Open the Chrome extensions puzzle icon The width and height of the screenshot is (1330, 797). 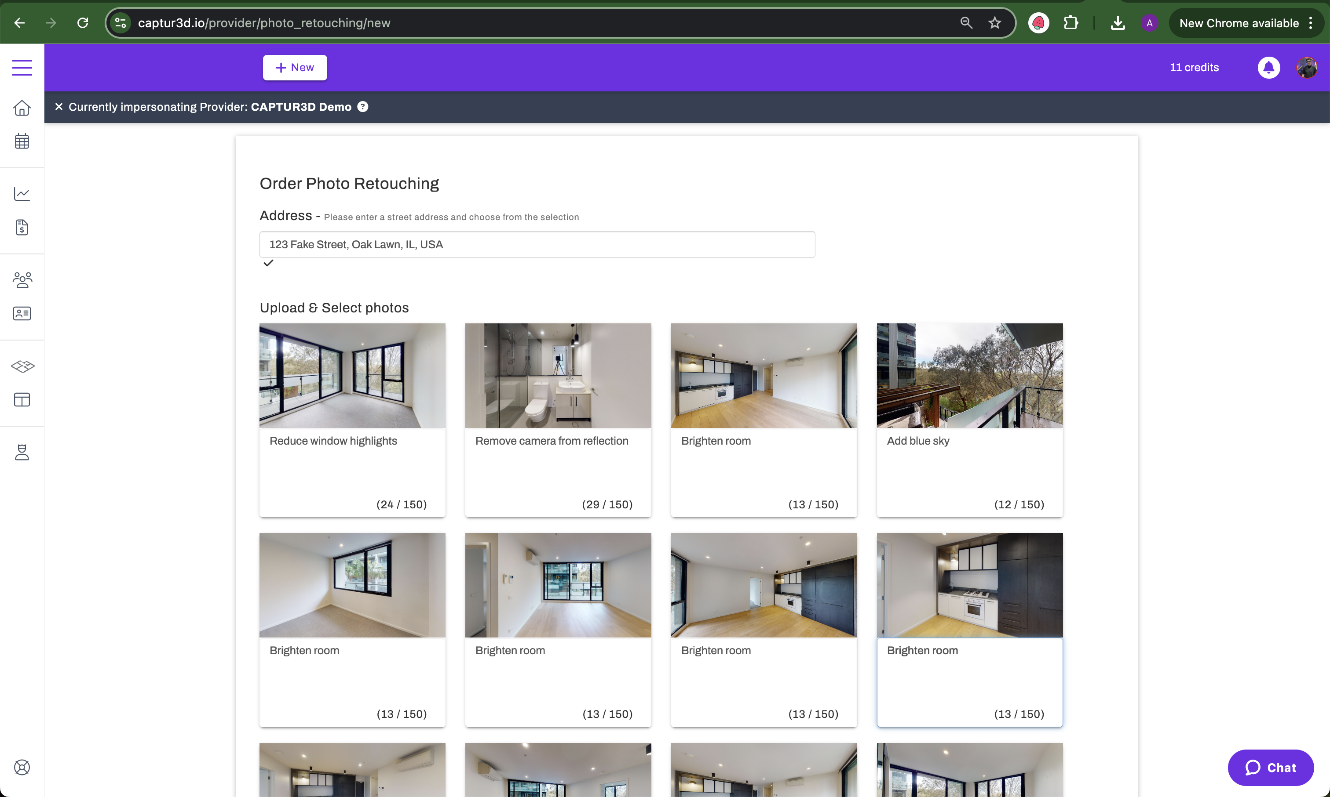point(1071,23)
